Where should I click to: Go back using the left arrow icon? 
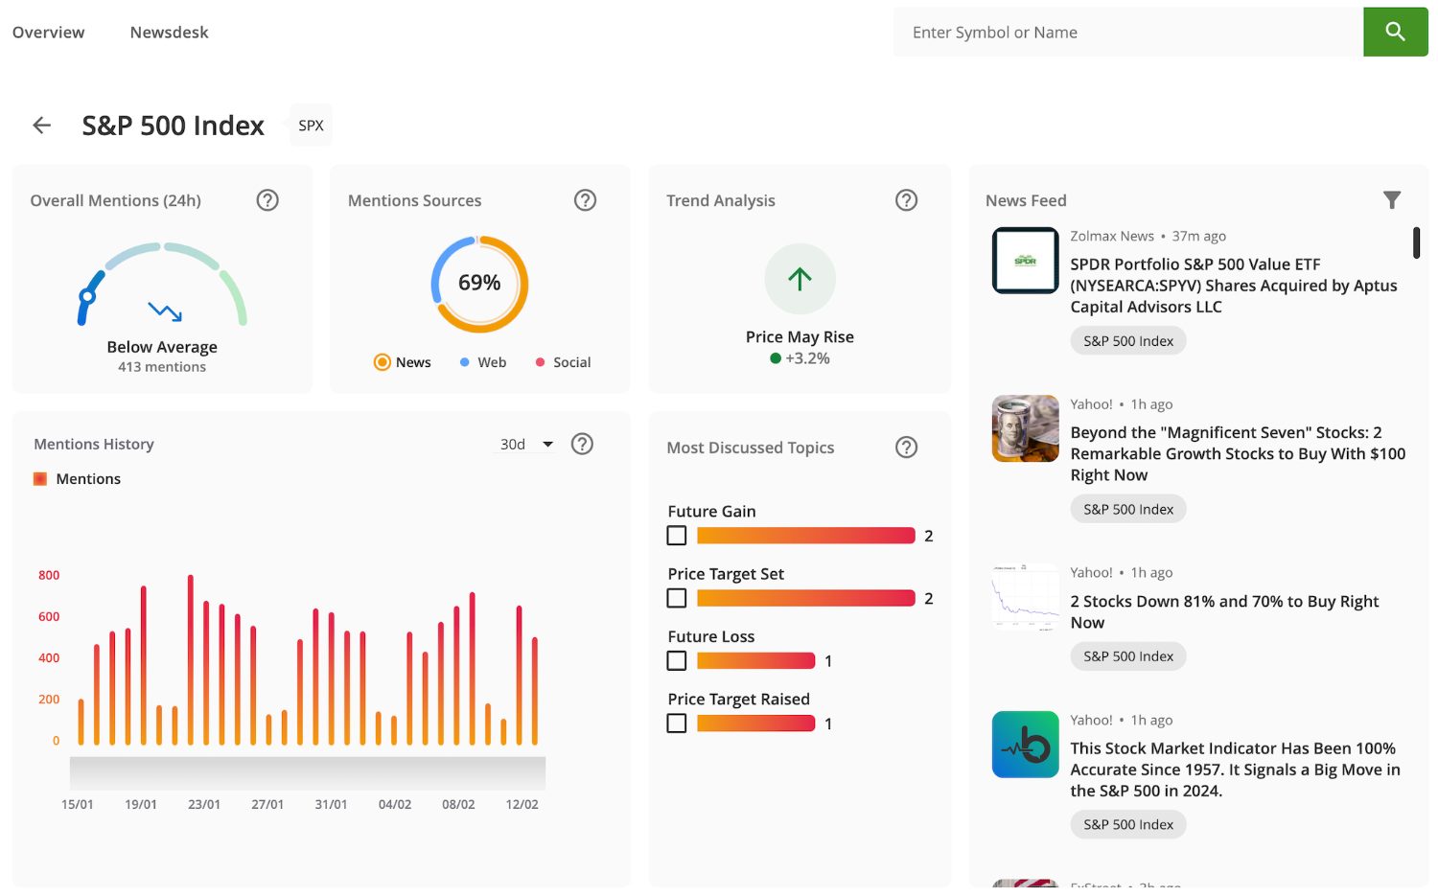42,126
